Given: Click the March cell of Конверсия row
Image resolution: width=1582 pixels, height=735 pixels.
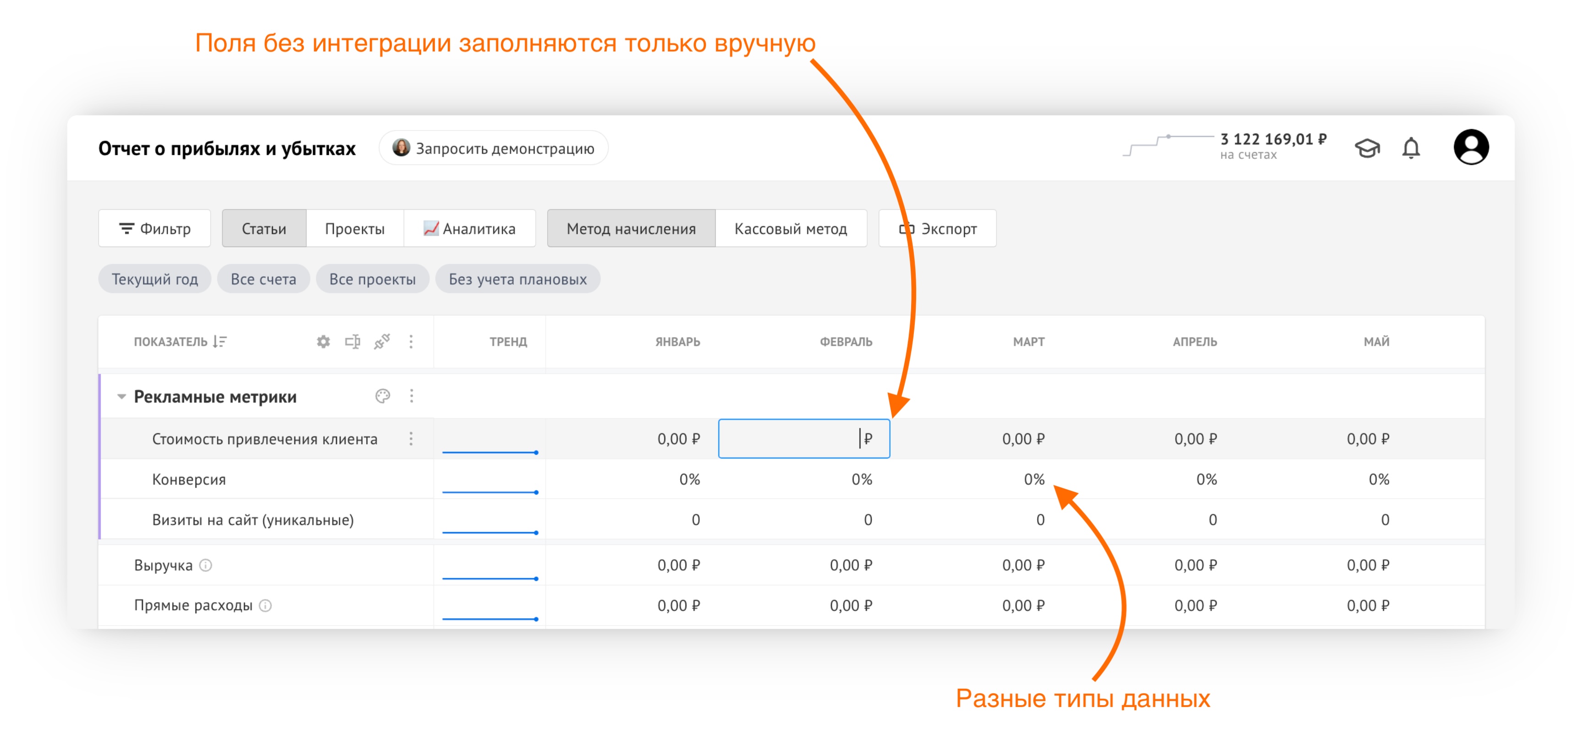Looking at the screenshot, I should 1034,479.
